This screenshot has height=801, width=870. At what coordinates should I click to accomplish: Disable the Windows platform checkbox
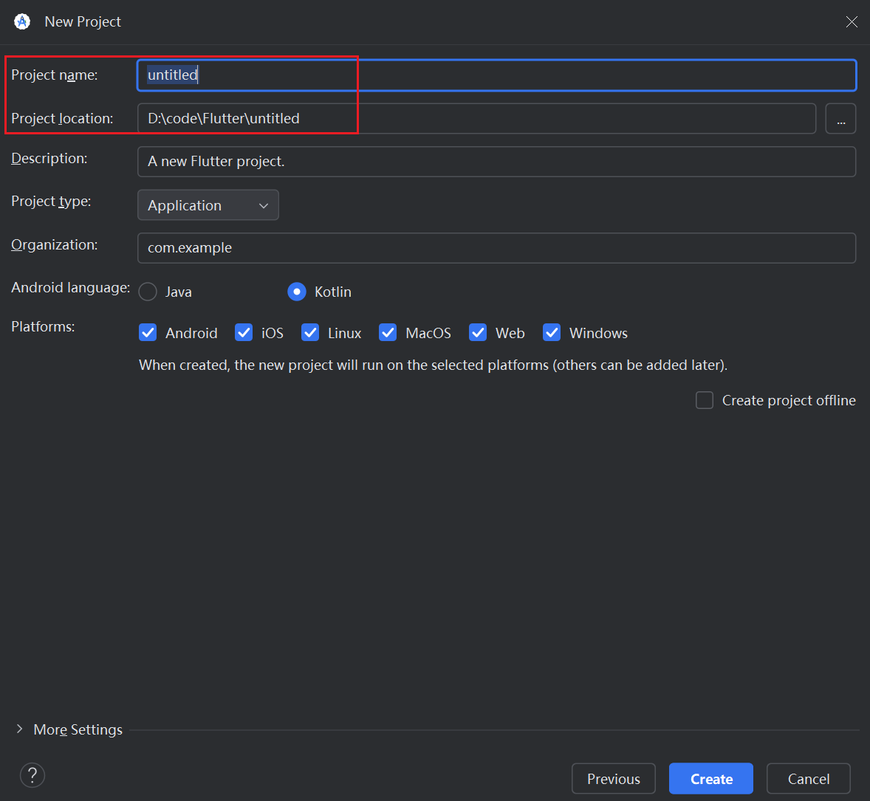[x=552, y=333]
